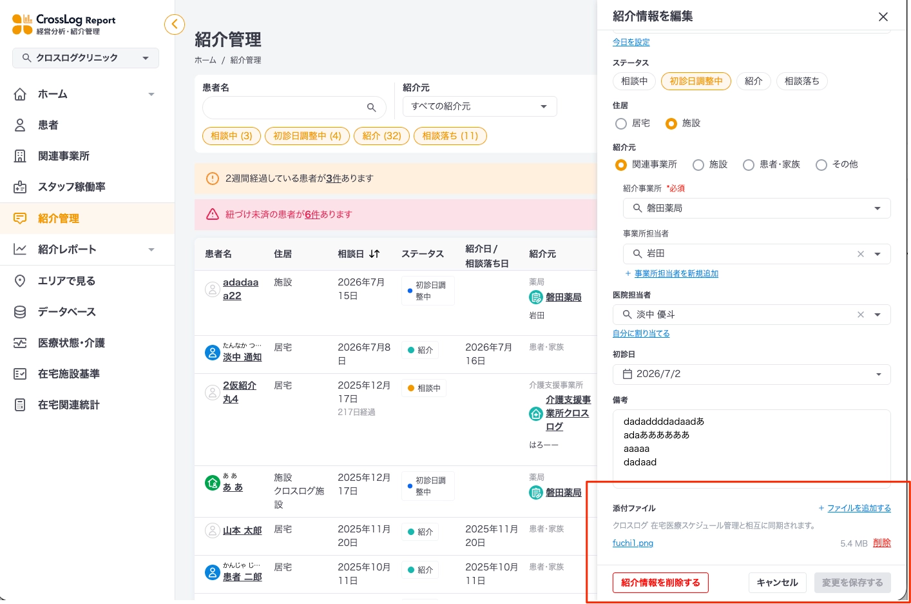This screenshot has height=604, width=911.
Task: Click the calculator icon for 在宅関連統計
Action: click(20, 405)
